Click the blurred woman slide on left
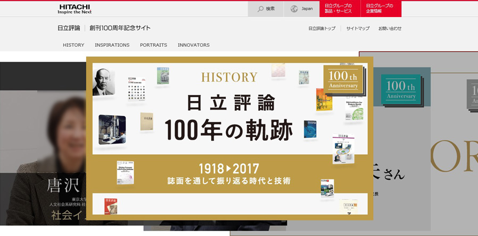 (43, 144)
